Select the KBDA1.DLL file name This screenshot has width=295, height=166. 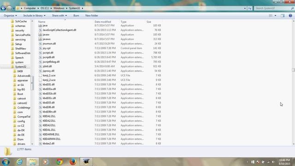49,116
